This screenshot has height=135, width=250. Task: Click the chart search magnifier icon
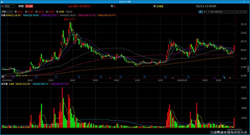tap(218, 132)
